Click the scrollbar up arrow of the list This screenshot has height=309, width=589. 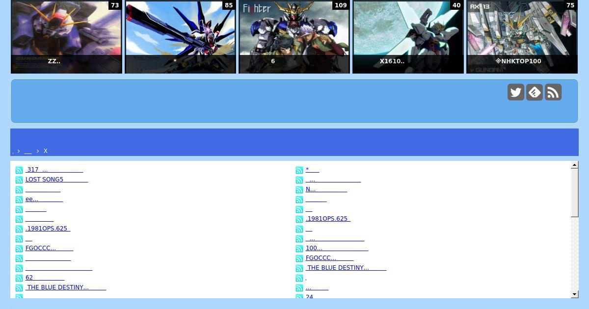pos(575,165)
